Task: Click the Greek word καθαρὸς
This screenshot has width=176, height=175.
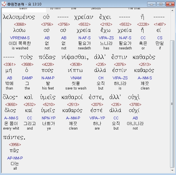Action: (144, 57)
